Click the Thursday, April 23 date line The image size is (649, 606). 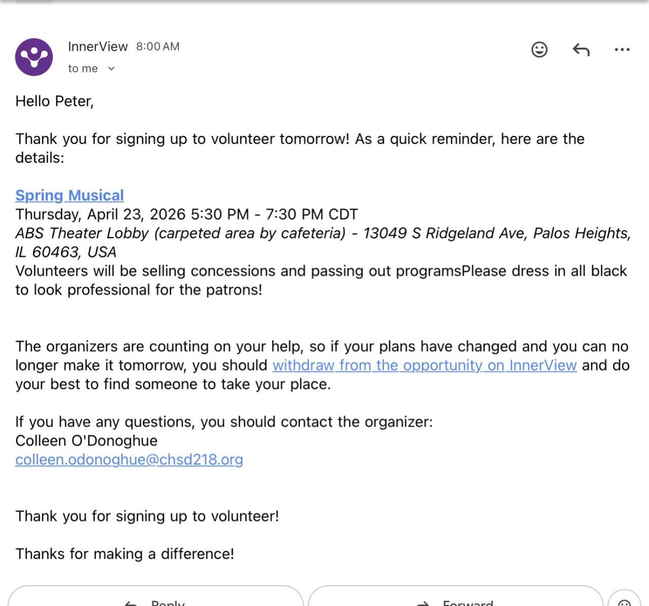[186, 214]
